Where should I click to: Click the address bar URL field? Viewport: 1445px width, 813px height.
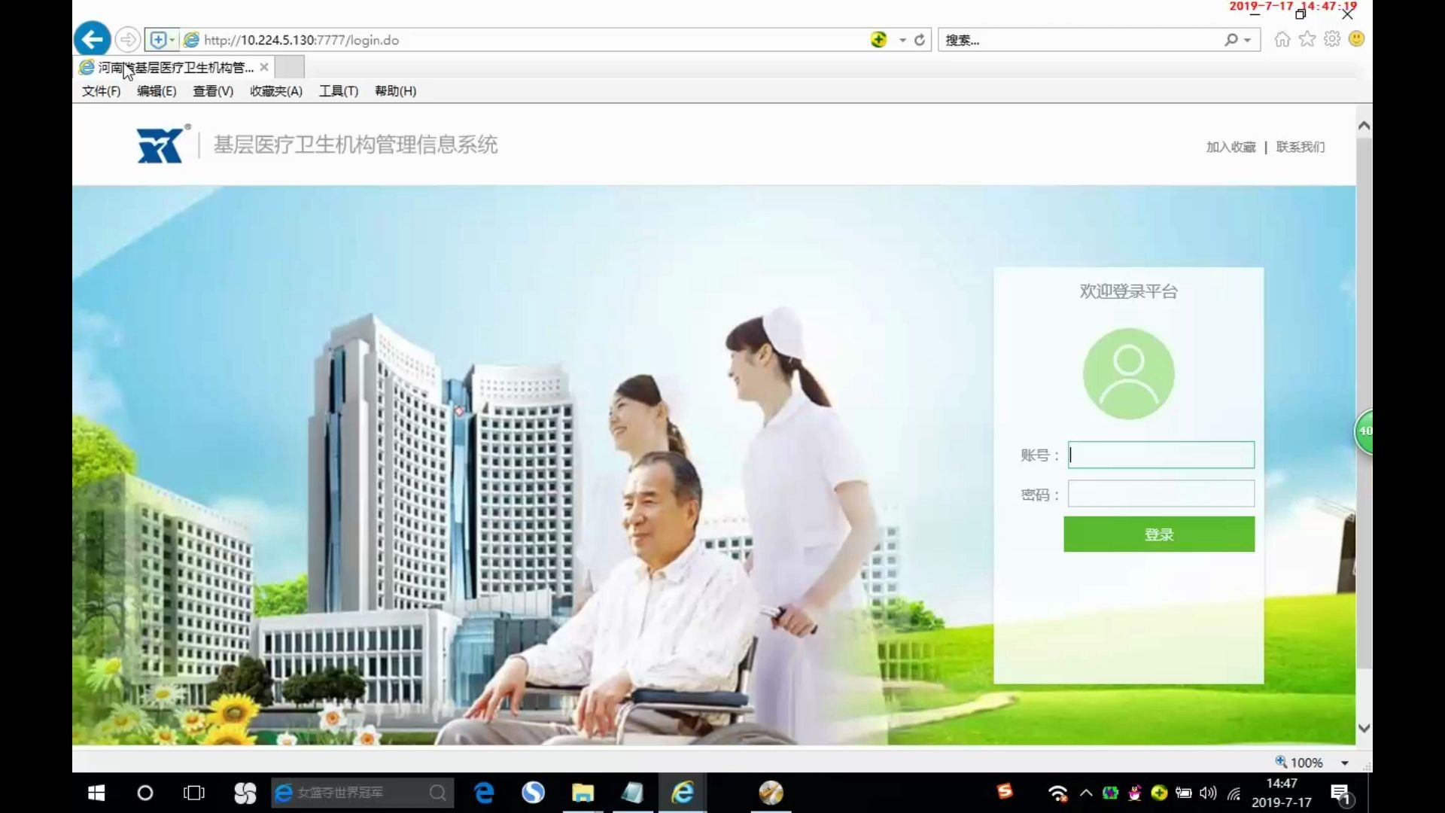point(527,40)
